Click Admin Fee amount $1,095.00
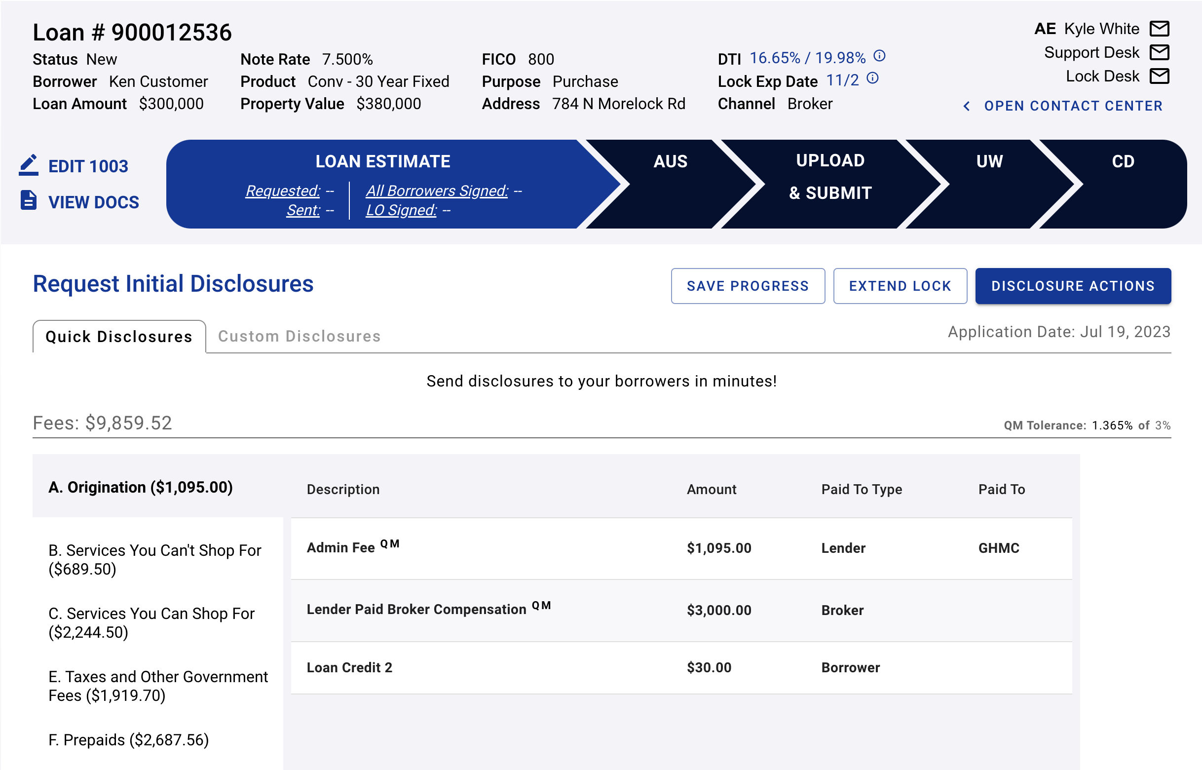The height and width of the screenshot is (770, 1202). [718, 548]
